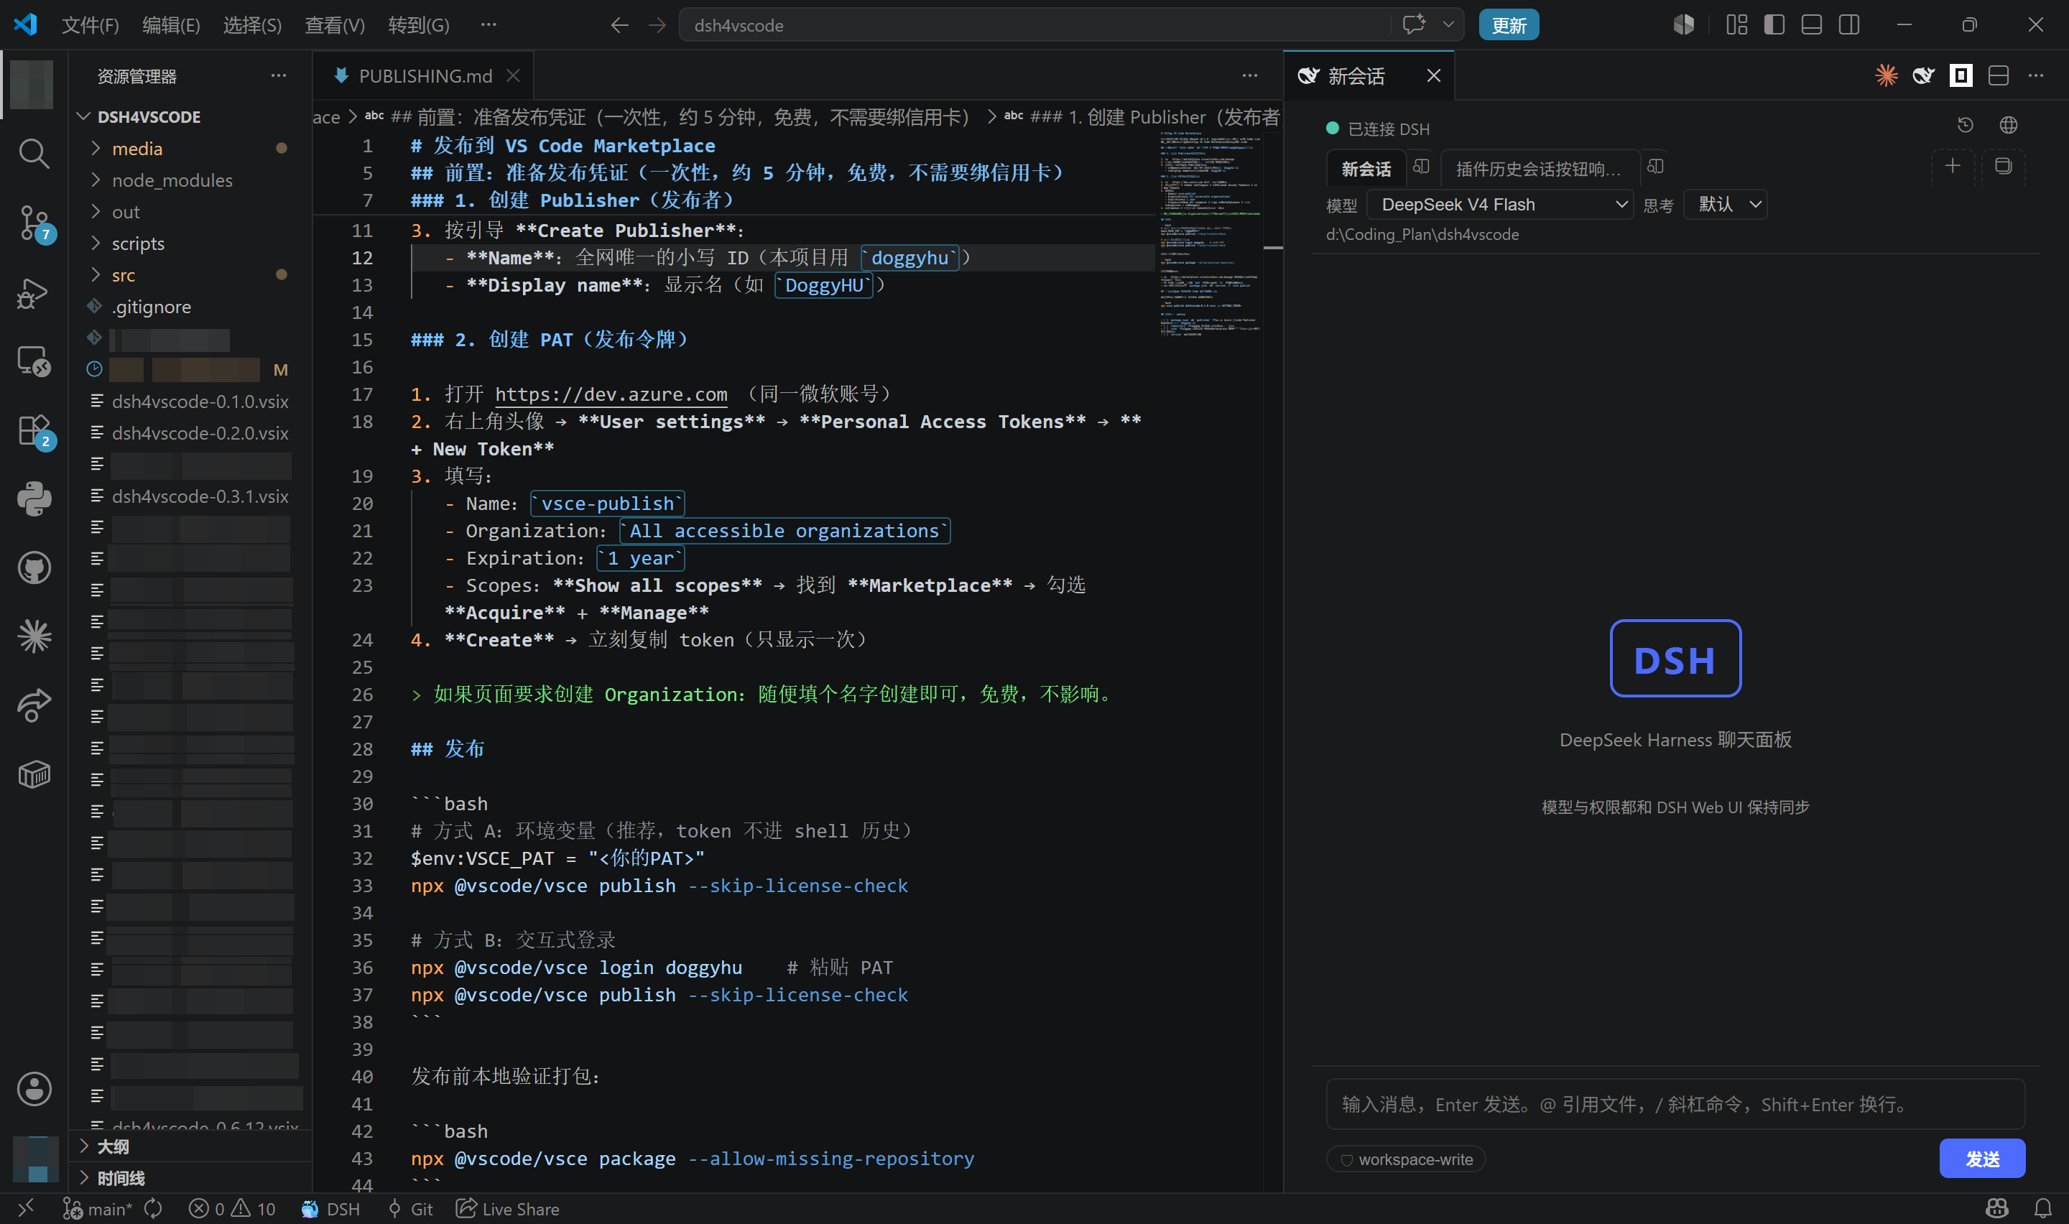
Task: Click the 发送 send button
Action: pyautogui.click(x=1982, y=1159)
